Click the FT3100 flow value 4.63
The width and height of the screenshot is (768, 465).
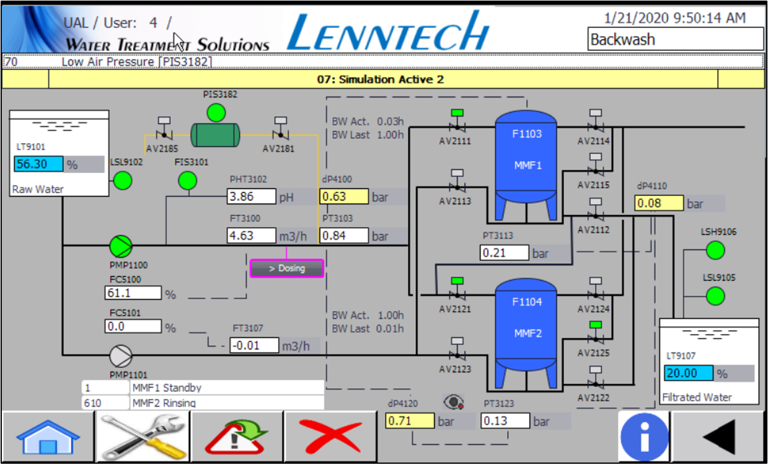pyautogui.click(x=251, y=236)
